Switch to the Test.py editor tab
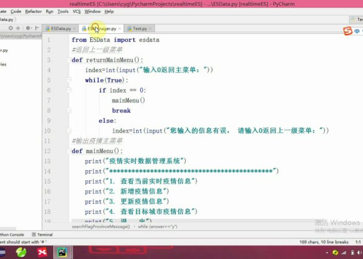The height and width of the screenshot is (259, 363). 140,28
